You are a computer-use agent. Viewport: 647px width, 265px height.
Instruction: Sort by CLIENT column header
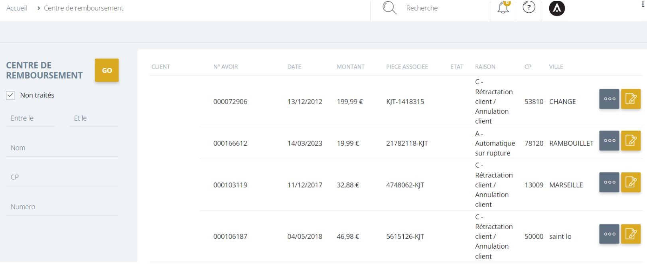[161, 67]
